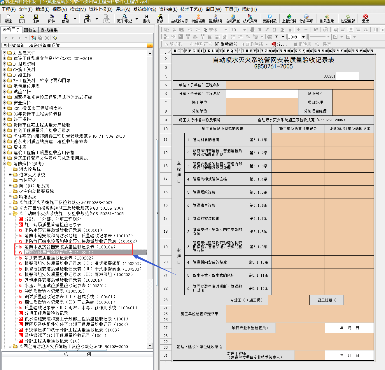The height and width of the screenshot is (370, 385).
Task: Click the underline U formatting icon
Action: [x=274, y=30]
